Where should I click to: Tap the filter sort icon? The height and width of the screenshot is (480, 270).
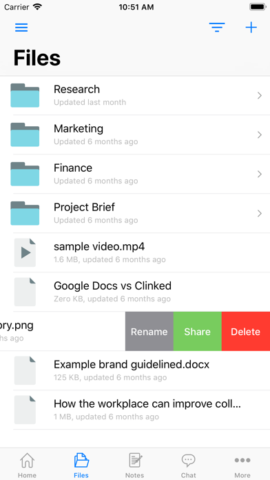[217, 28]
